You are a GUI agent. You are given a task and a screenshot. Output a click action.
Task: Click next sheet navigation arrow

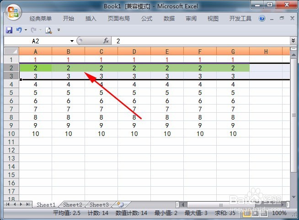point(21,204)
